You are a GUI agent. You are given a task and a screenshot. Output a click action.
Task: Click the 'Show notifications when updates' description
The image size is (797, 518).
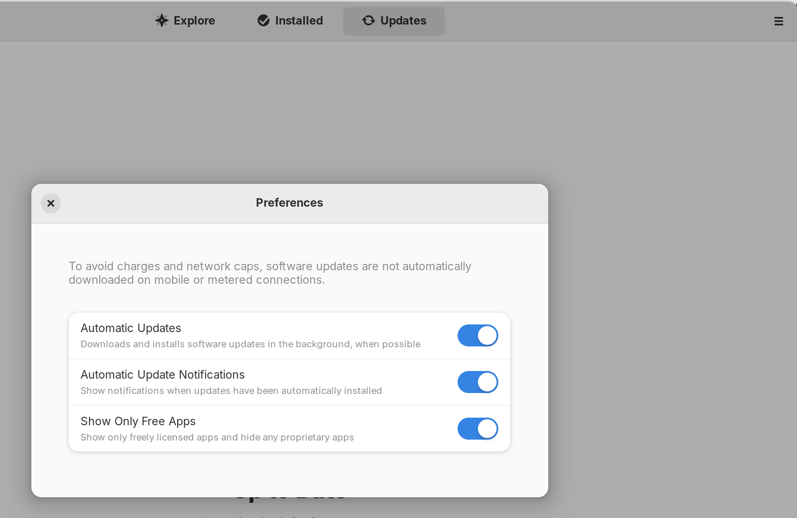[x=231, y=391]
